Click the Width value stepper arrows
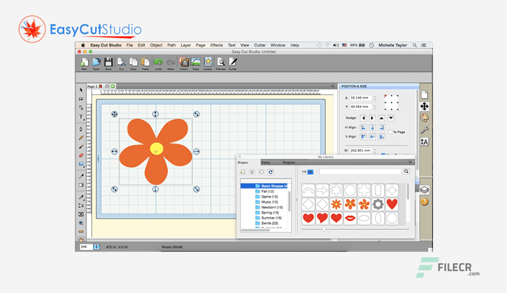 pyautogui.click(x=375, y=151)
